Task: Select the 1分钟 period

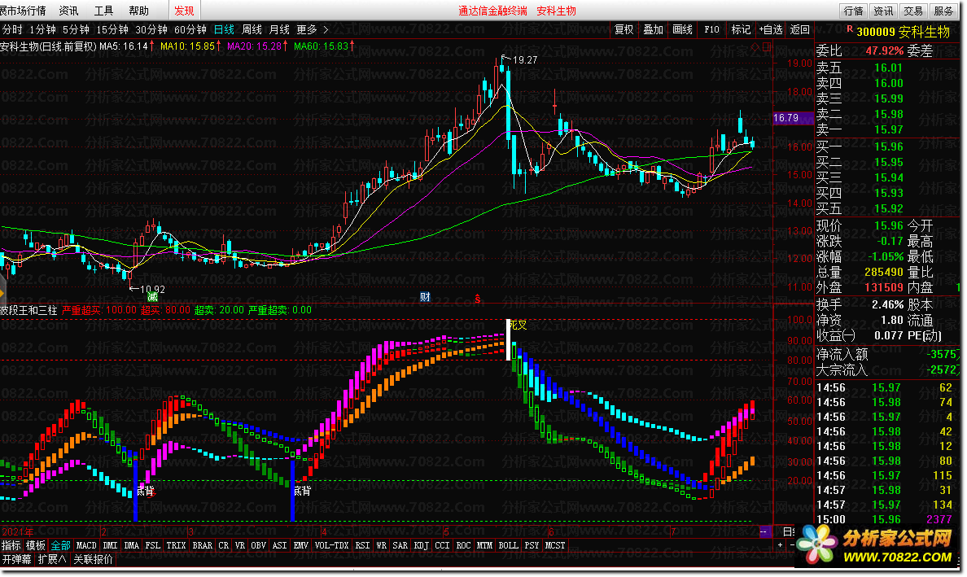Action: (42, 29)
